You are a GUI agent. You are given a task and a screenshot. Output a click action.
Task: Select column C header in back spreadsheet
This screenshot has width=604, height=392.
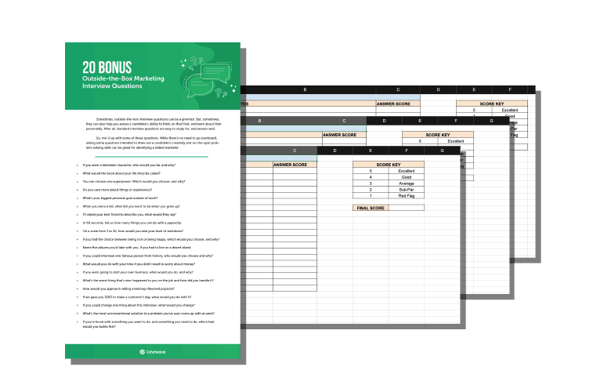click(398, 89)
